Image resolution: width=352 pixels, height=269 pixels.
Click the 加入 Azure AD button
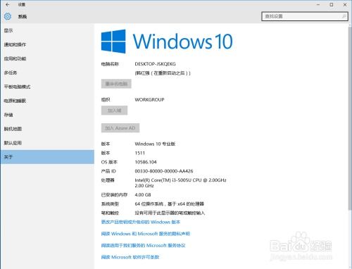coord(120,128)
